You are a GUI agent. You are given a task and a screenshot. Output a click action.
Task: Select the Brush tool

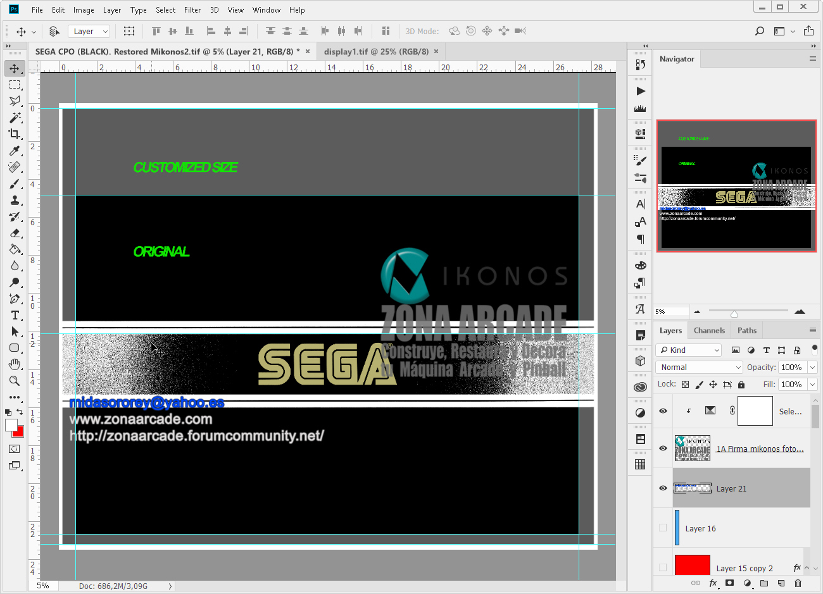[15, 183]
